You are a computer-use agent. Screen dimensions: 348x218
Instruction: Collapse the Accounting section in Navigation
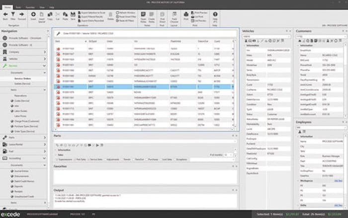tap(44, 158)
